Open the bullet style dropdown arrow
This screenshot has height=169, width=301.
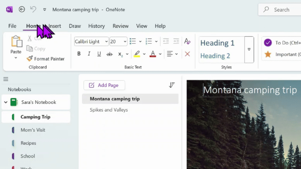[140, 42]
